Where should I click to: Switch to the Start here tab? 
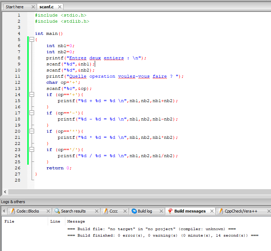(x=15, y=7)
